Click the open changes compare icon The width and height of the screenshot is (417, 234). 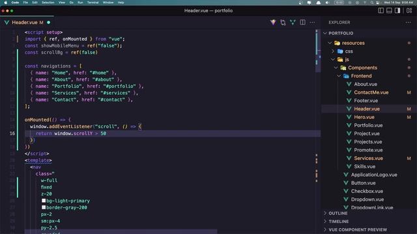click(x=283, y=22)
